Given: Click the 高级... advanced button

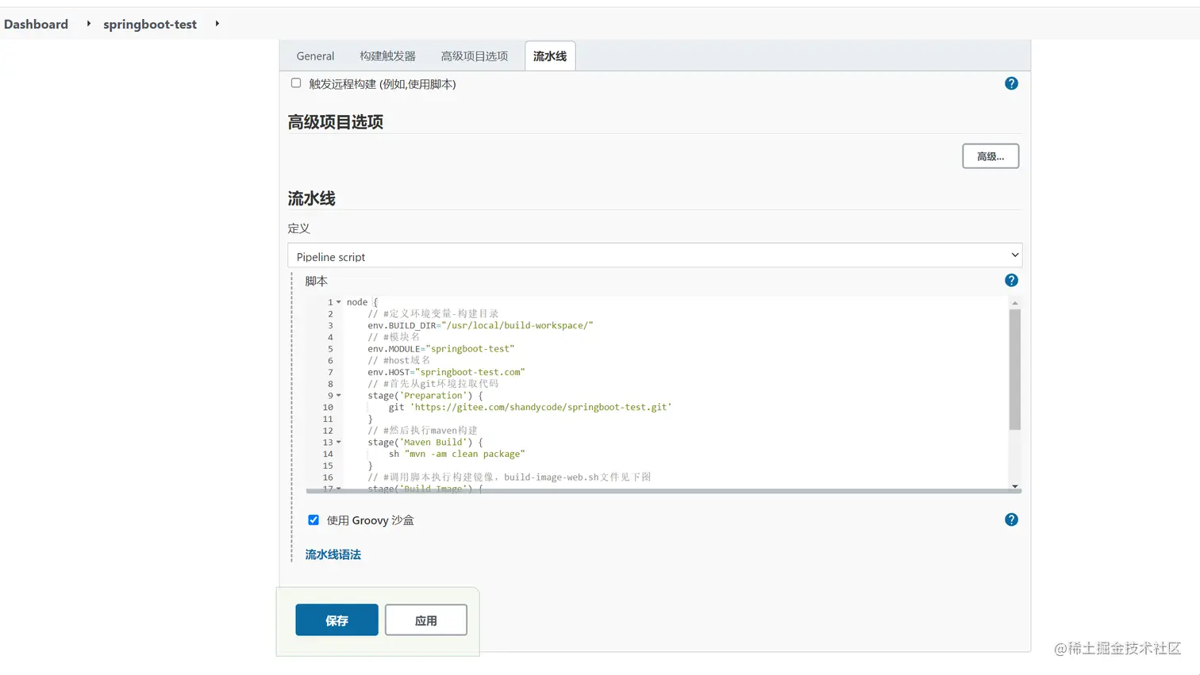Looking at the screenshot, I should [990, 156].
